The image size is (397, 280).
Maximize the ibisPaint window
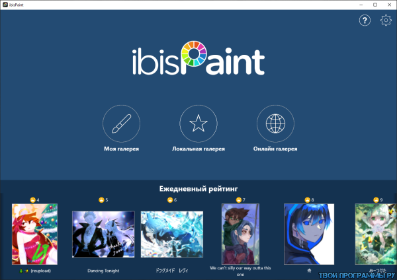(x=375, y=5)
